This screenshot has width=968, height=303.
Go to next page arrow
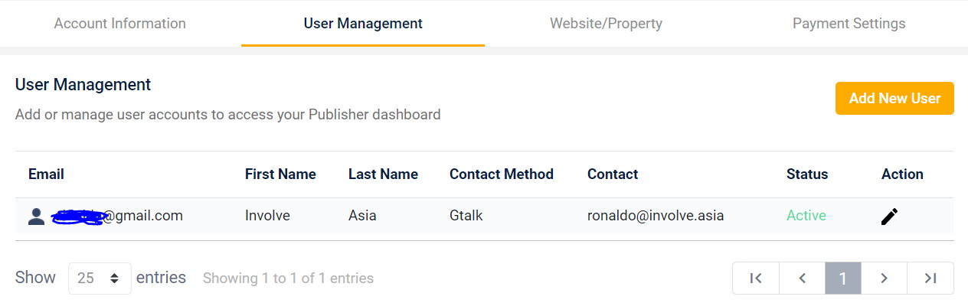click(884, 279)
